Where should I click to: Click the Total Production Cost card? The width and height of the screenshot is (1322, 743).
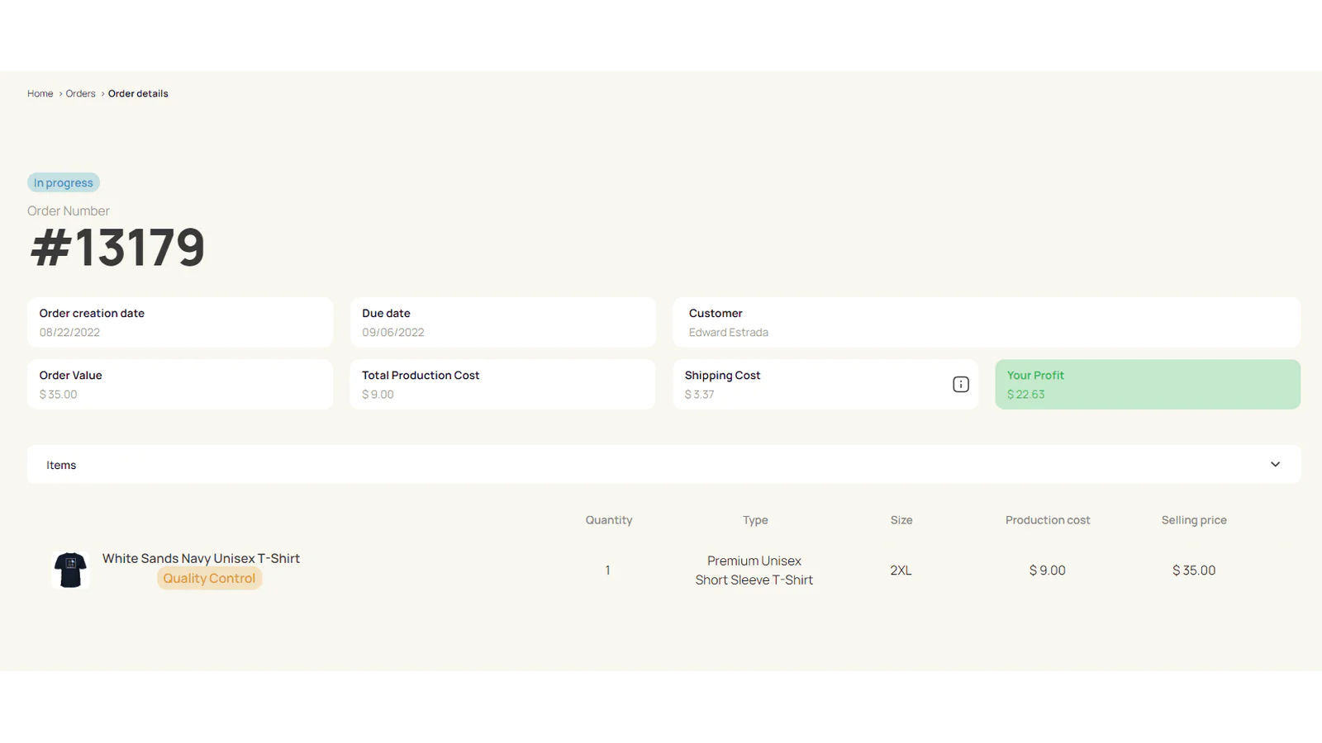[502, 384]
